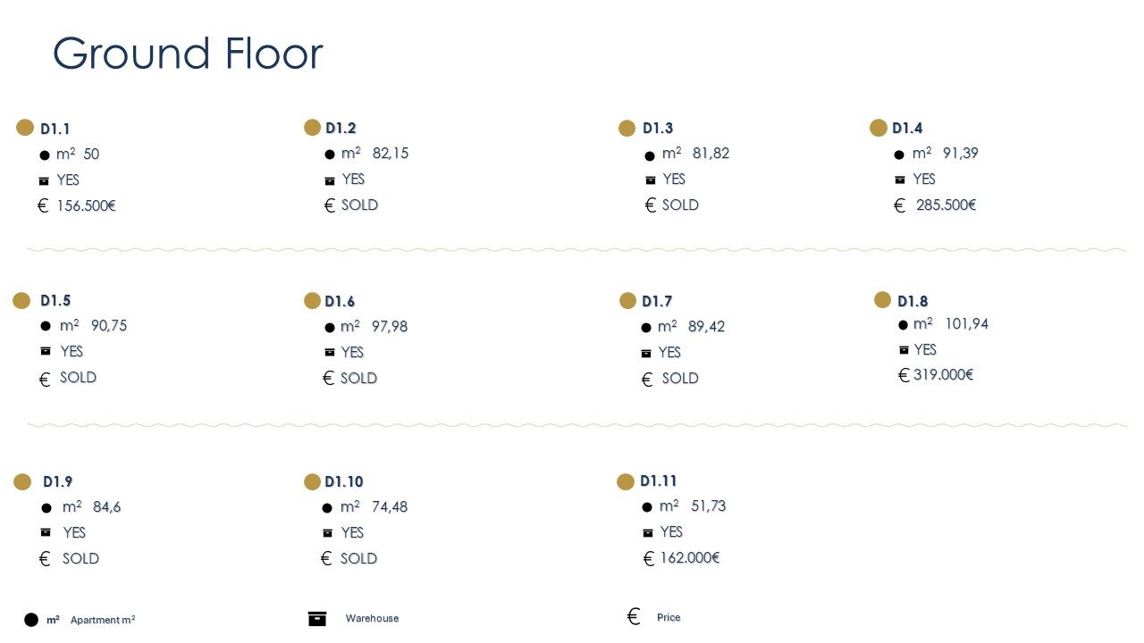Image resolution: width=1144 pixels, height=643 pixels.
Task: Select the D1.2 unit label
Action: click(341, 128)
